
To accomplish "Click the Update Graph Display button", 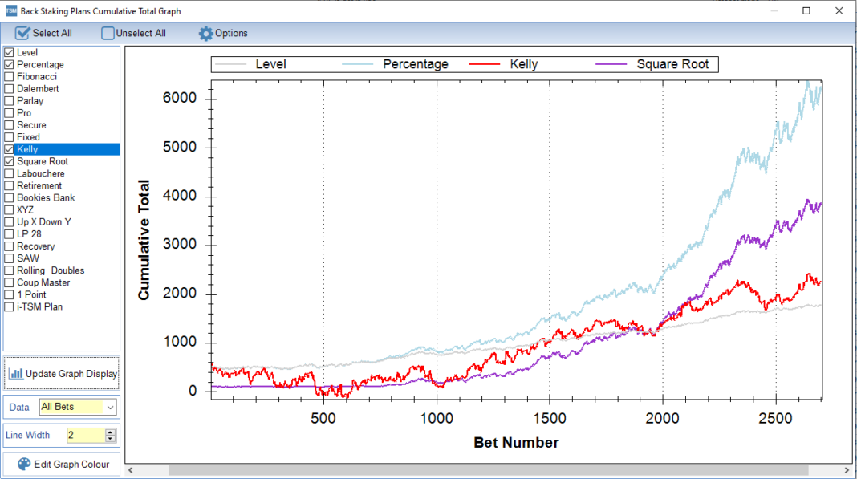I will (x=62, y=373).
